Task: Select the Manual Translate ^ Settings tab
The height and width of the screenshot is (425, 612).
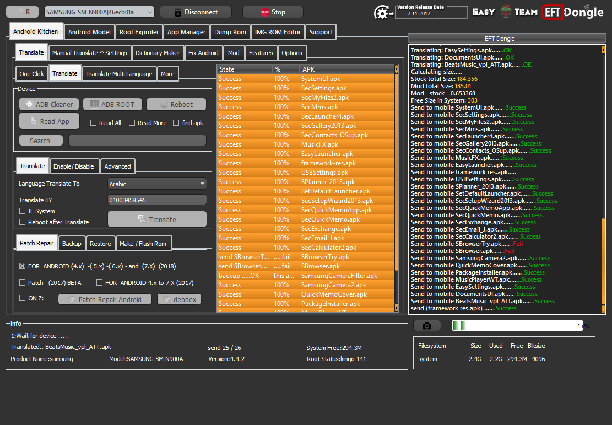Action: pos(89,53)
